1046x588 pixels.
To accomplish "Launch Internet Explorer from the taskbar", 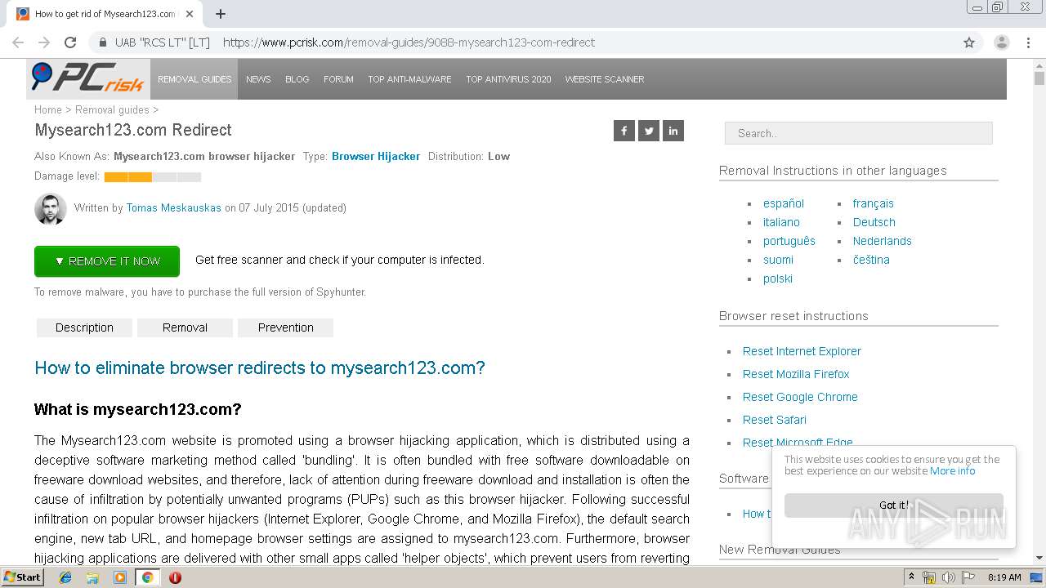I will coord(65,577).
